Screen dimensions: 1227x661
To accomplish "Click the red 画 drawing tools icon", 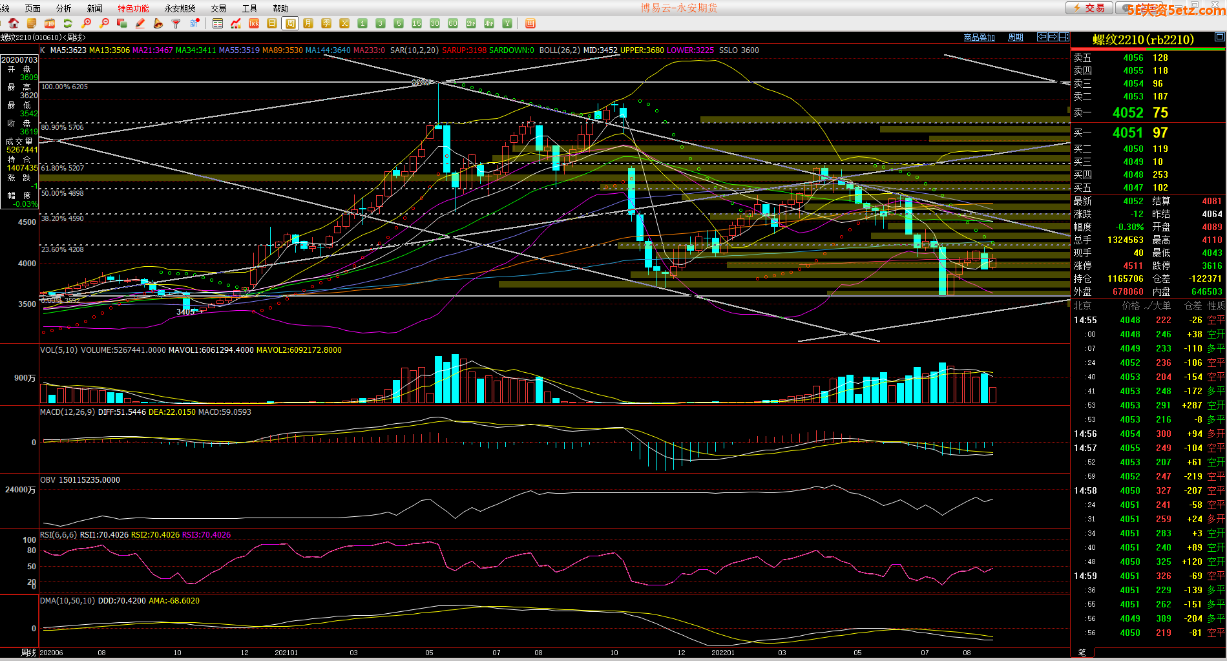I will pyautogui.click(x=530, y=23).
